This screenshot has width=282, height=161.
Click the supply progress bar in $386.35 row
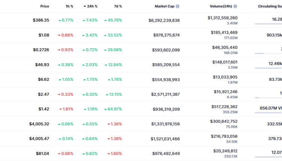click(x=268, y=24)
